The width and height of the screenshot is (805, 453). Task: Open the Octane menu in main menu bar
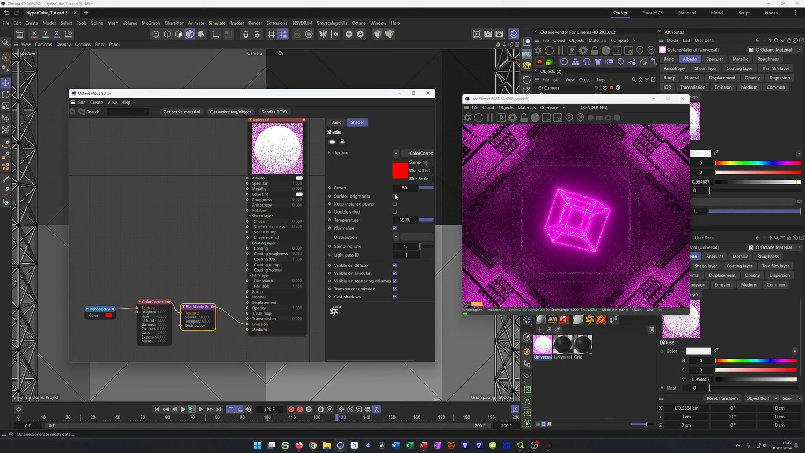click(358, 23)
